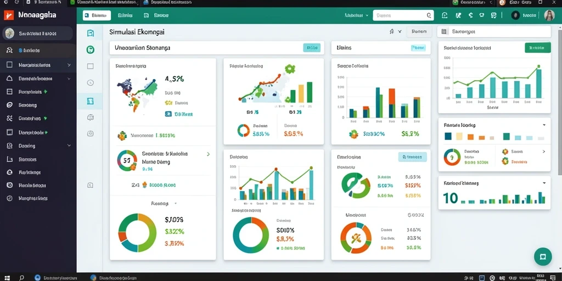Click the light teal button in Blains header
Viewport: 562px width, 281px height.
click(418, 48)
